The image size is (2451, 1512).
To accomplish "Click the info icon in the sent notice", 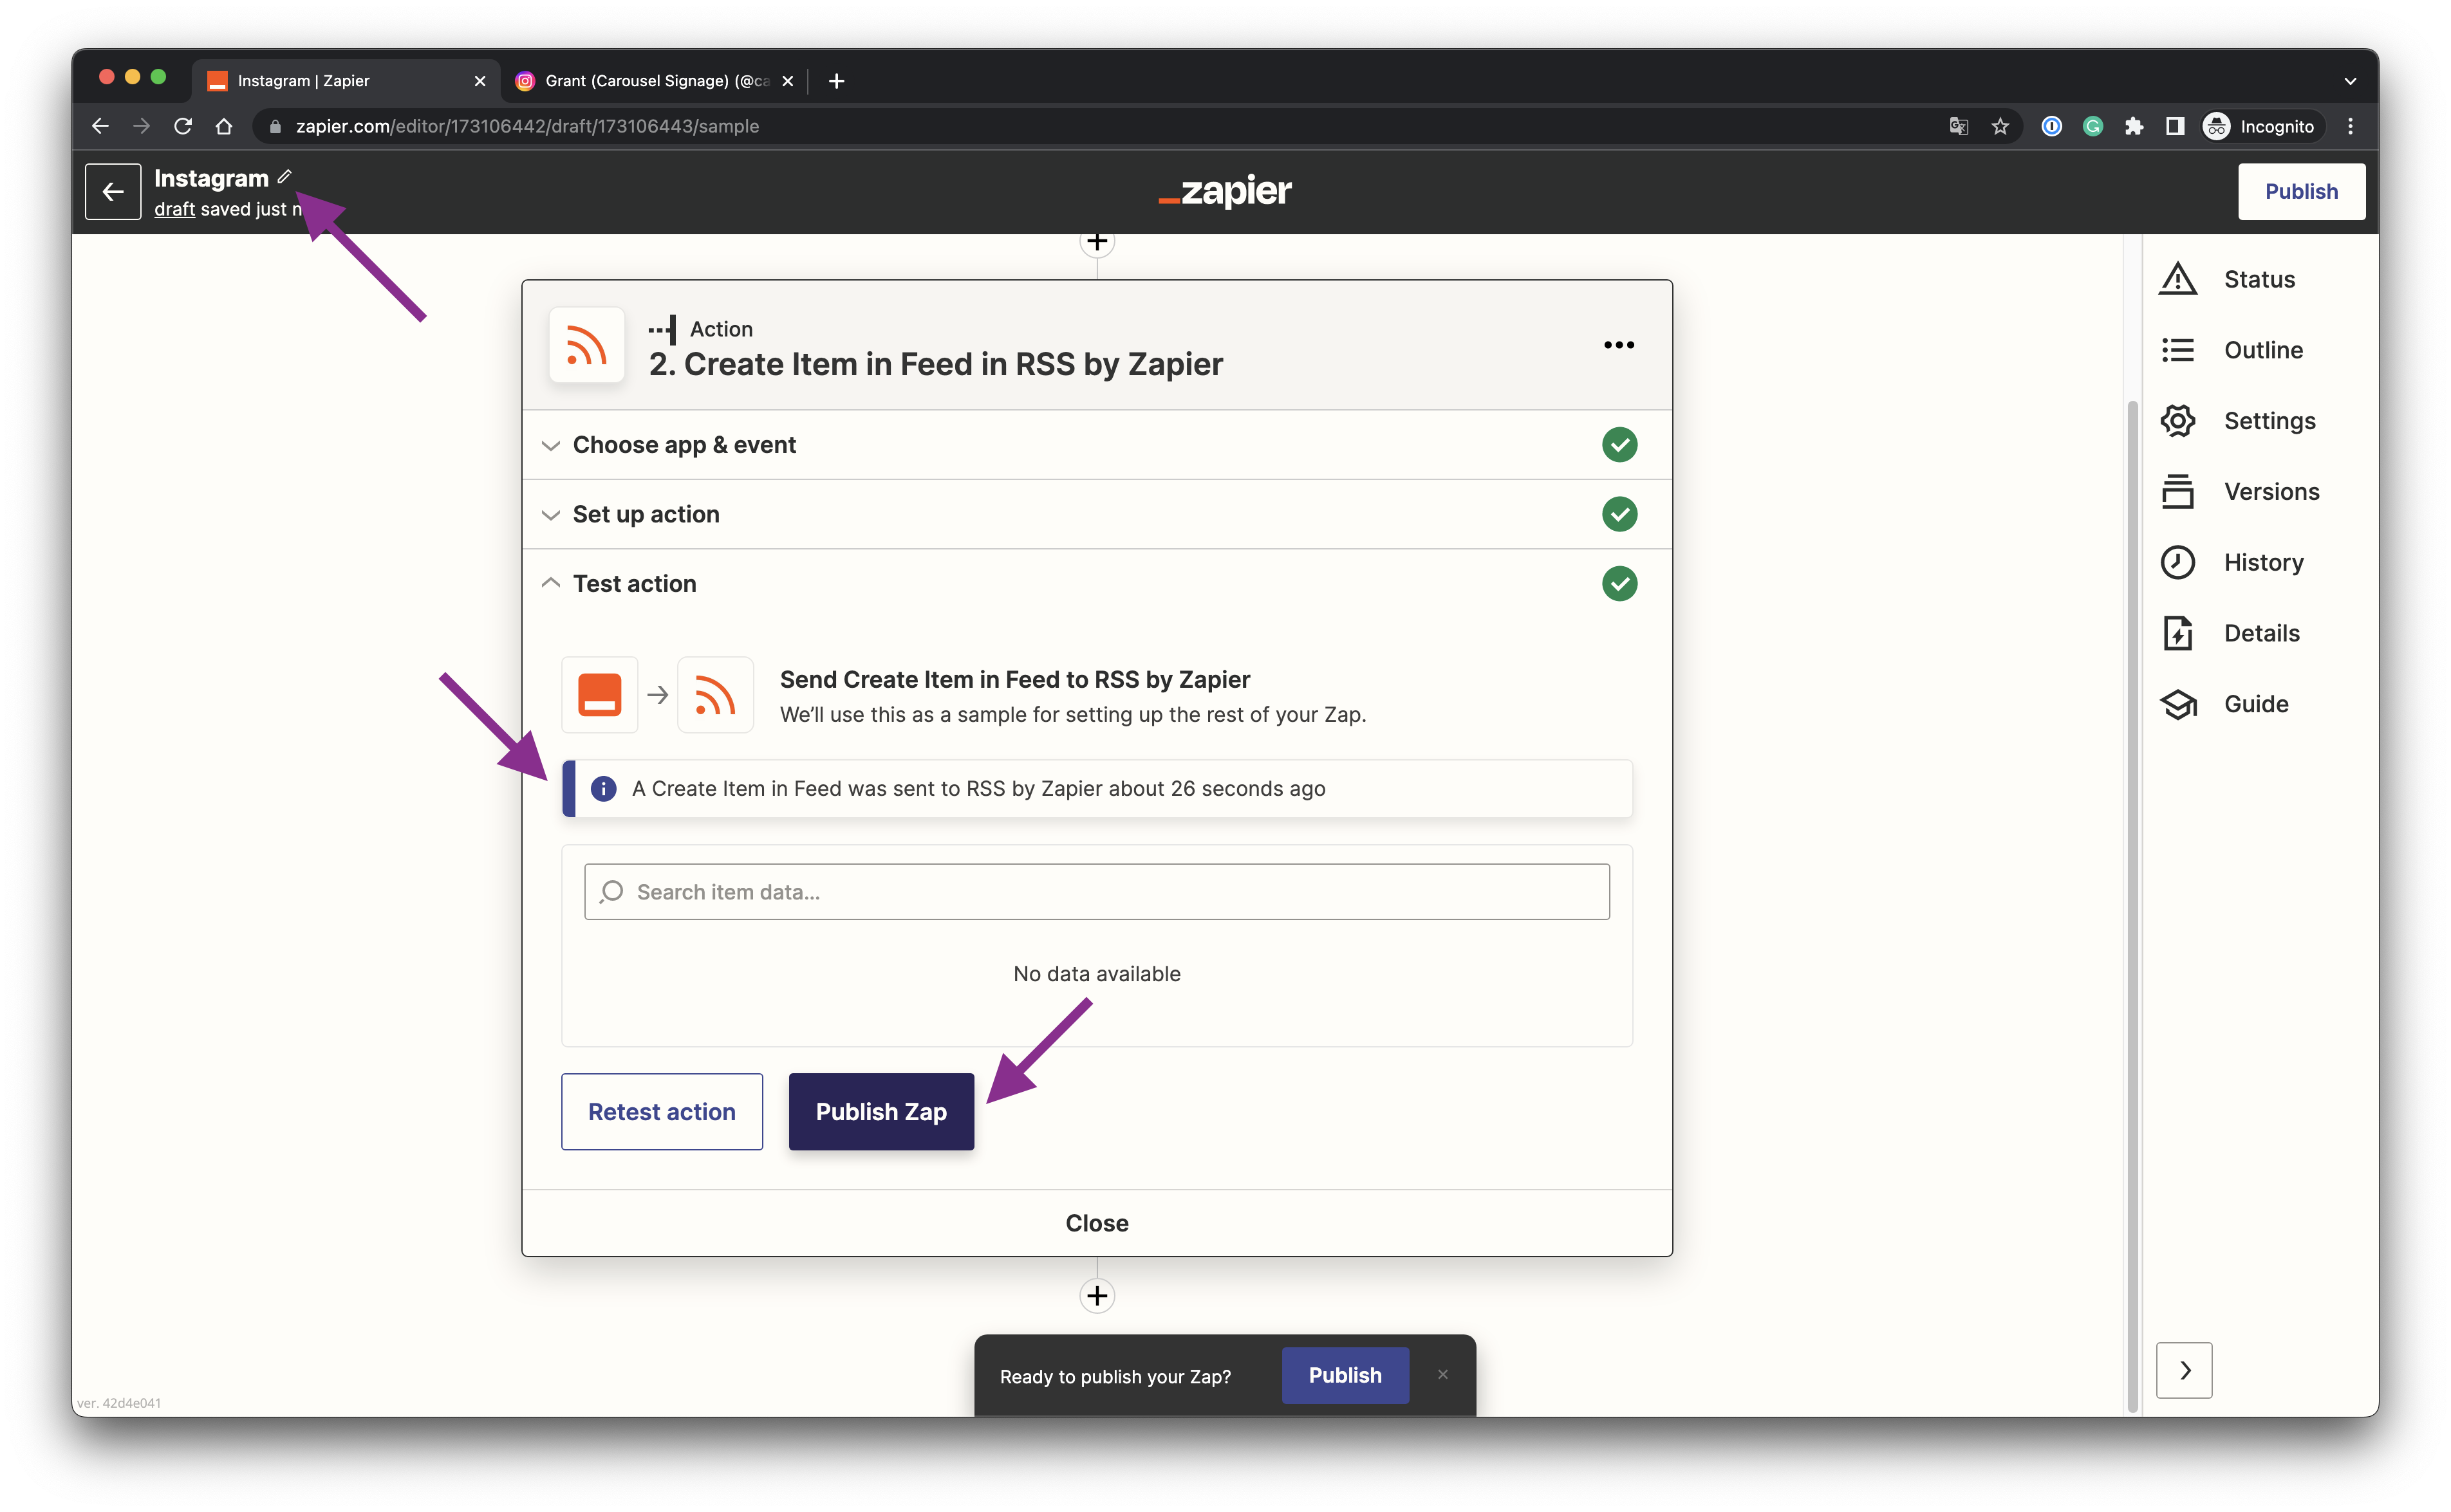I will click(x=603, y=788).
